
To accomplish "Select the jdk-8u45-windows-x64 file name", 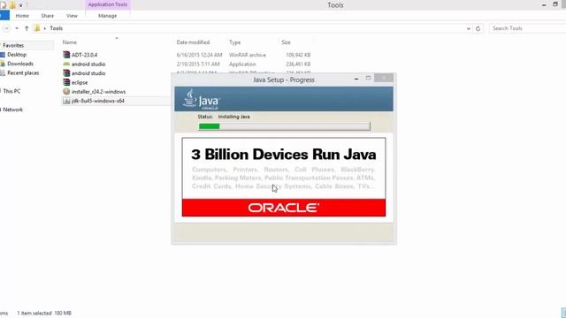I will [x=98, y=101].
